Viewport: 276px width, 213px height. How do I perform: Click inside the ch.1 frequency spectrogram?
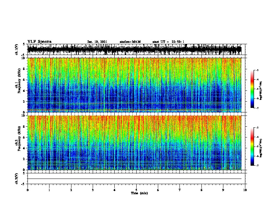pos(135,85)
